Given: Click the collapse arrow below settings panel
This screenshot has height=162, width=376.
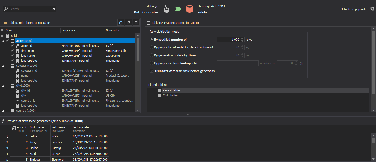Looking at the screenshot, I should (x=188, y=114).
